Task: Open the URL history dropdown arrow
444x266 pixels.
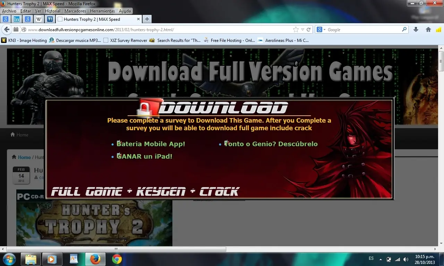Action: [x=302, y=29]
